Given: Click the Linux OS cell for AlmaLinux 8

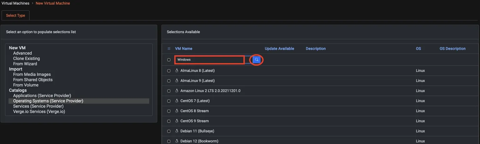Looking at the screenshot, I should (x=420, y=71).
